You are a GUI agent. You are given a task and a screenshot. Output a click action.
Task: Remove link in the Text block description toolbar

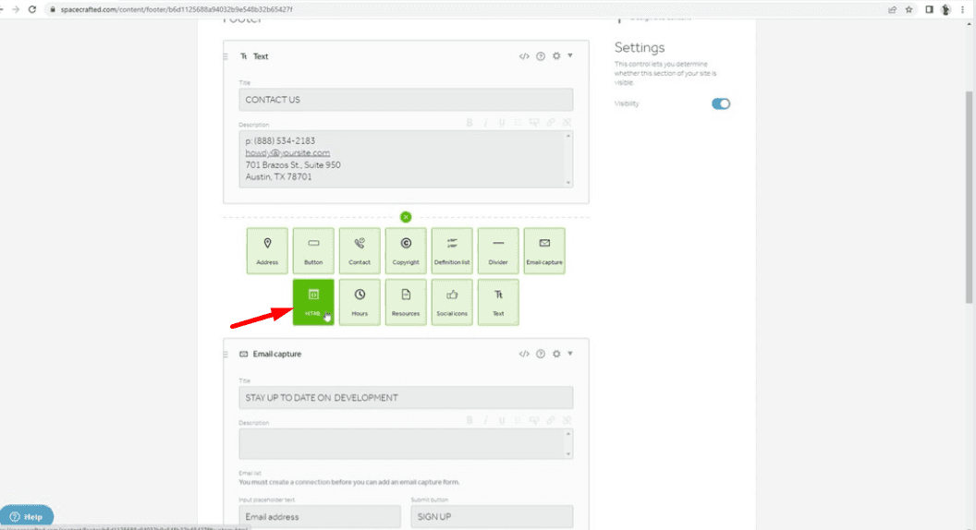(x=567, y=123)
